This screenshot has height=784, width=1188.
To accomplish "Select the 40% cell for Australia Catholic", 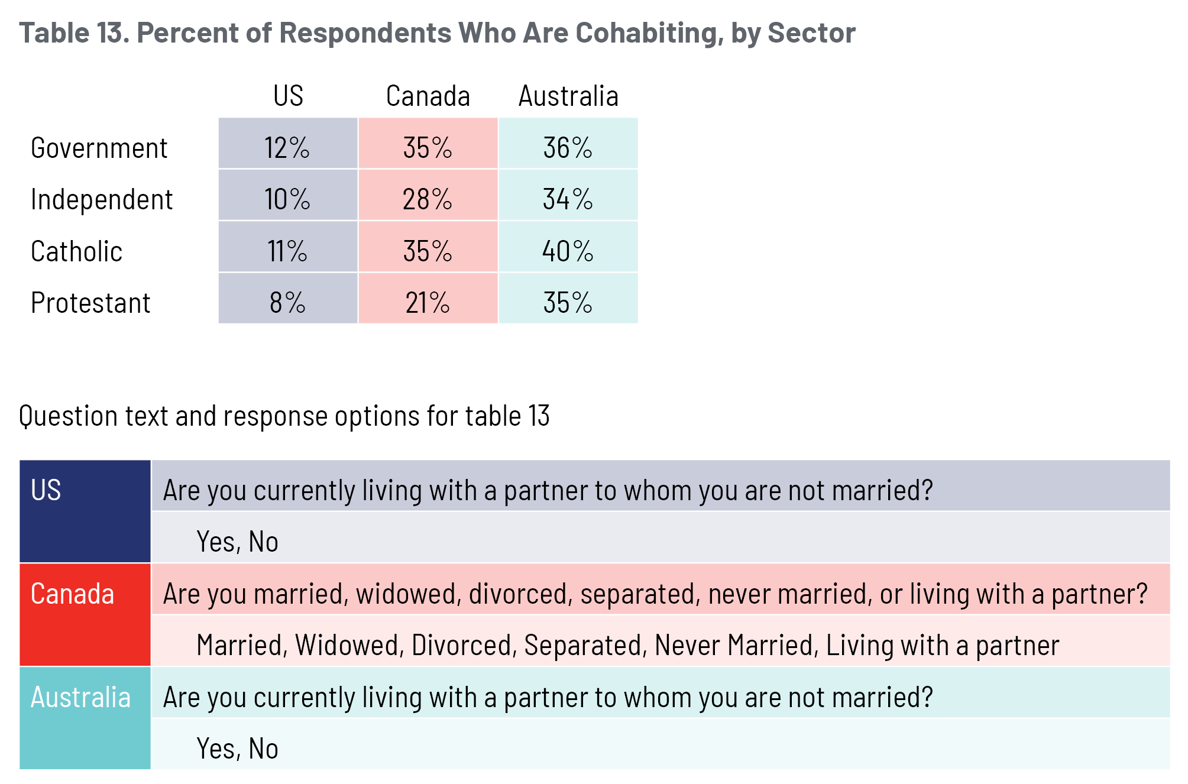I will (568, 251).
